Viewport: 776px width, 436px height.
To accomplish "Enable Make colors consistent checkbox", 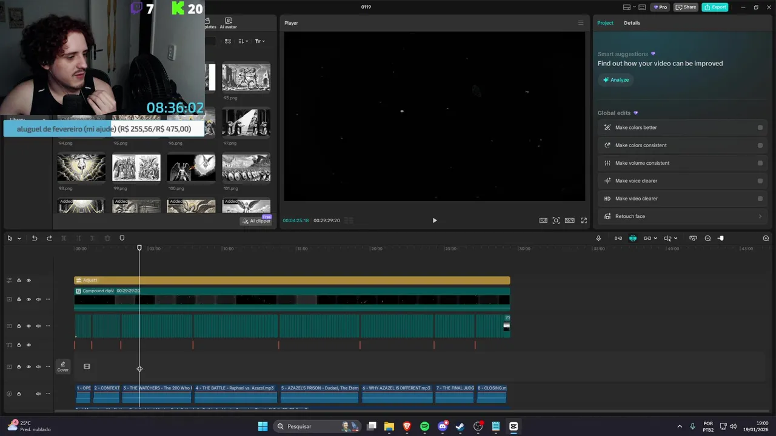I will click(x=760, y=145).
